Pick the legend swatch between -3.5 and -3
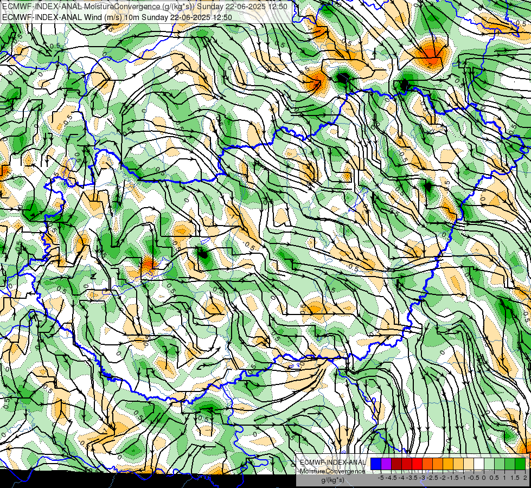The width and height of the screenshot is (531, 488). click(417, 464)
